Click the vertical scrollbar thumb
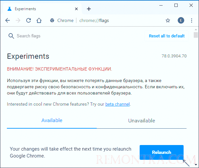The width and height of the screenshot is (199, 168). click(x=196, y=35)
